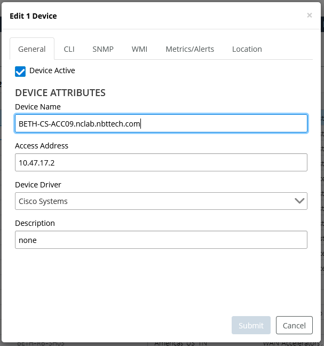Screen dimensions: 324x346
Task: Close the Edit 1 Device dialog
Action: pyautogui.click(x=309, y=15)
